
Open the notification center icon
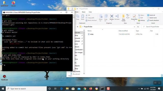pyautogui.click(x=159, y=89)
